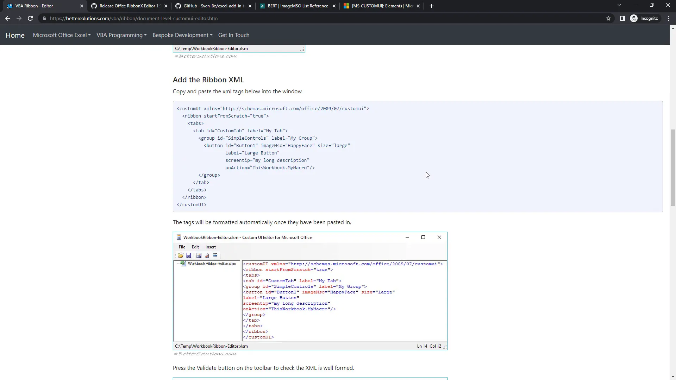Open the Edit menu in Custom UI Editor
676x380 pixels.
tap(195, 247)
